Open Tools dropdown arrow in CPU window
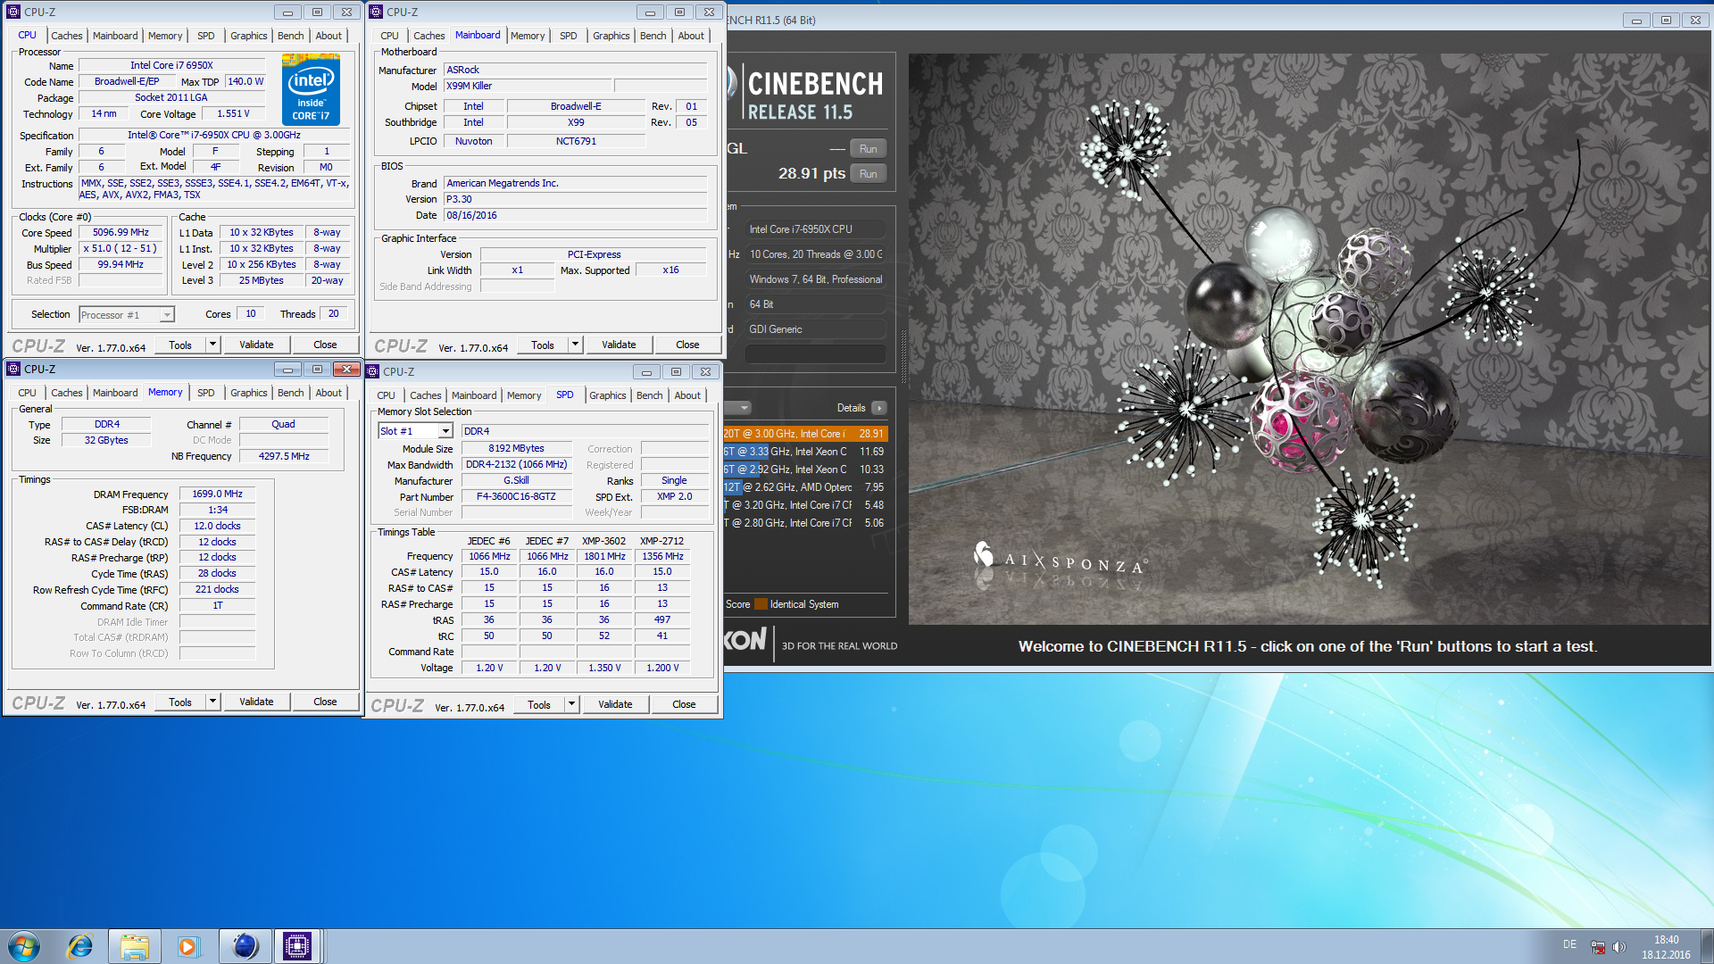This screenshot has width=1714, height=964. point(212,345)
